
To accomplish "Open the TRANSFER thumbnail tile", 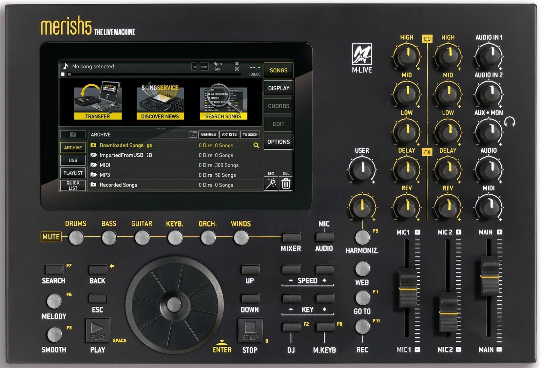I will (98, 100).
